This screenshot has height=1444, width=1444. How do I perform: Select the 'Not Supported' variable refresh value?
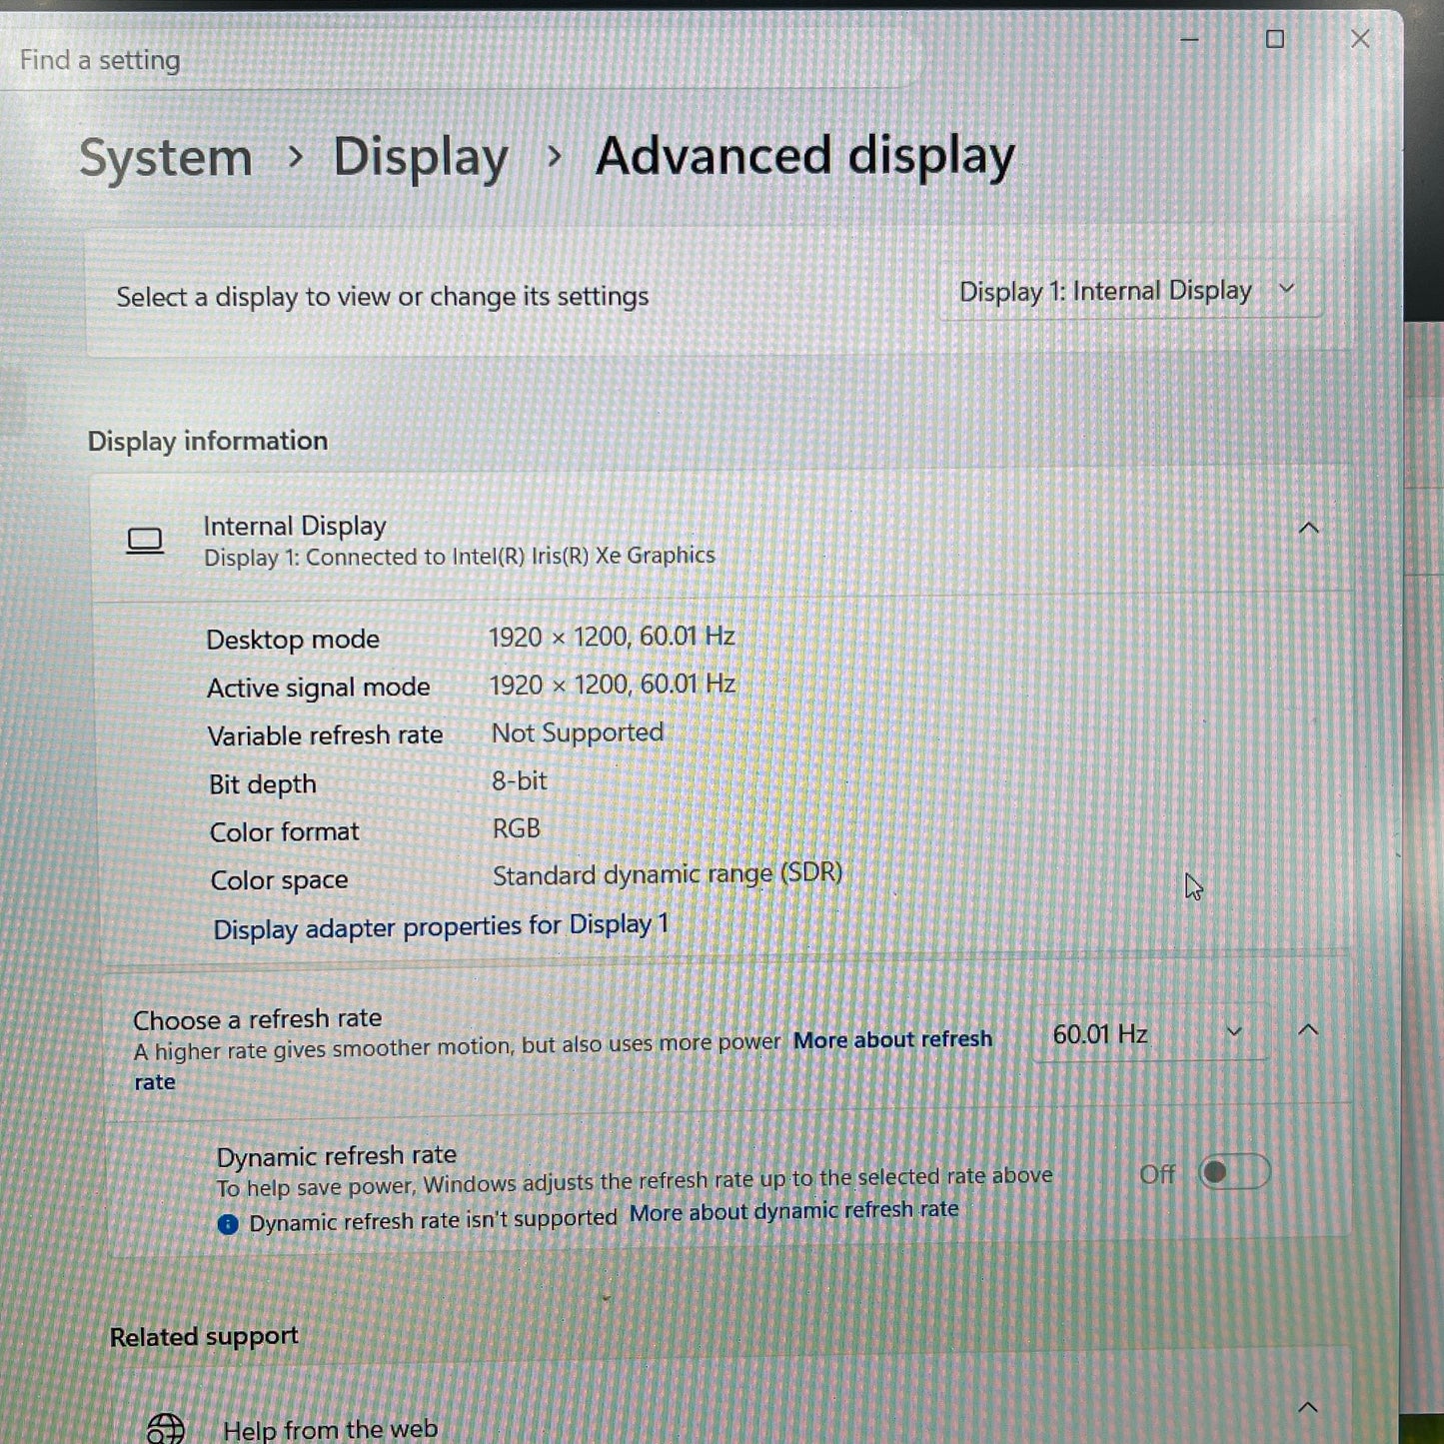[x=578, y=732]
